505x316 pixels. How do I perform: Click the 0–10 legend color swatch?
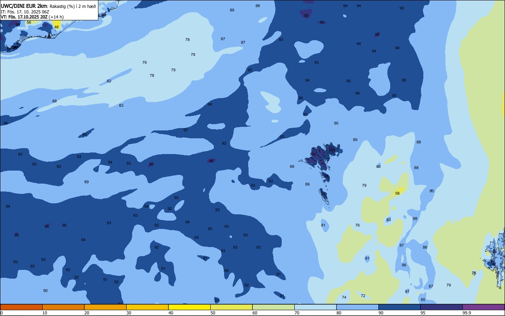click(x=21, y=307)
